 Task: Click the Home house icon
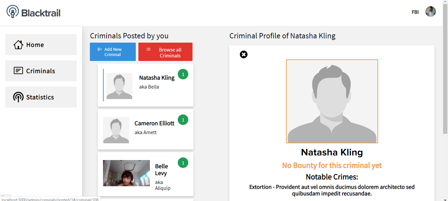point(18,45)
